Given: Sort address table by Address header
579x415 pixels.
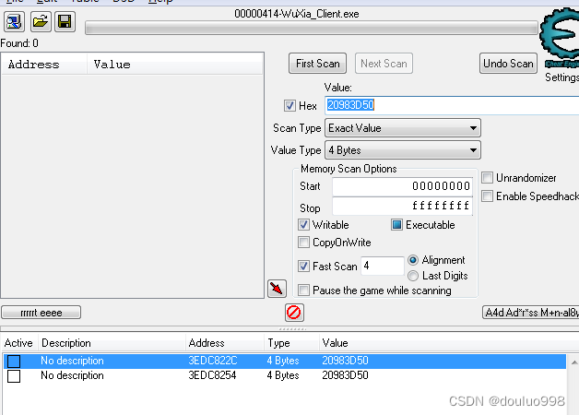Looking at the screenshot, I should [x=225, y=343].
